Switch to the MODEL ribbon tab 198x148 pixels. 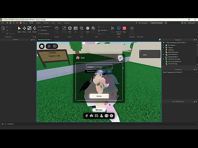point(39,23)
